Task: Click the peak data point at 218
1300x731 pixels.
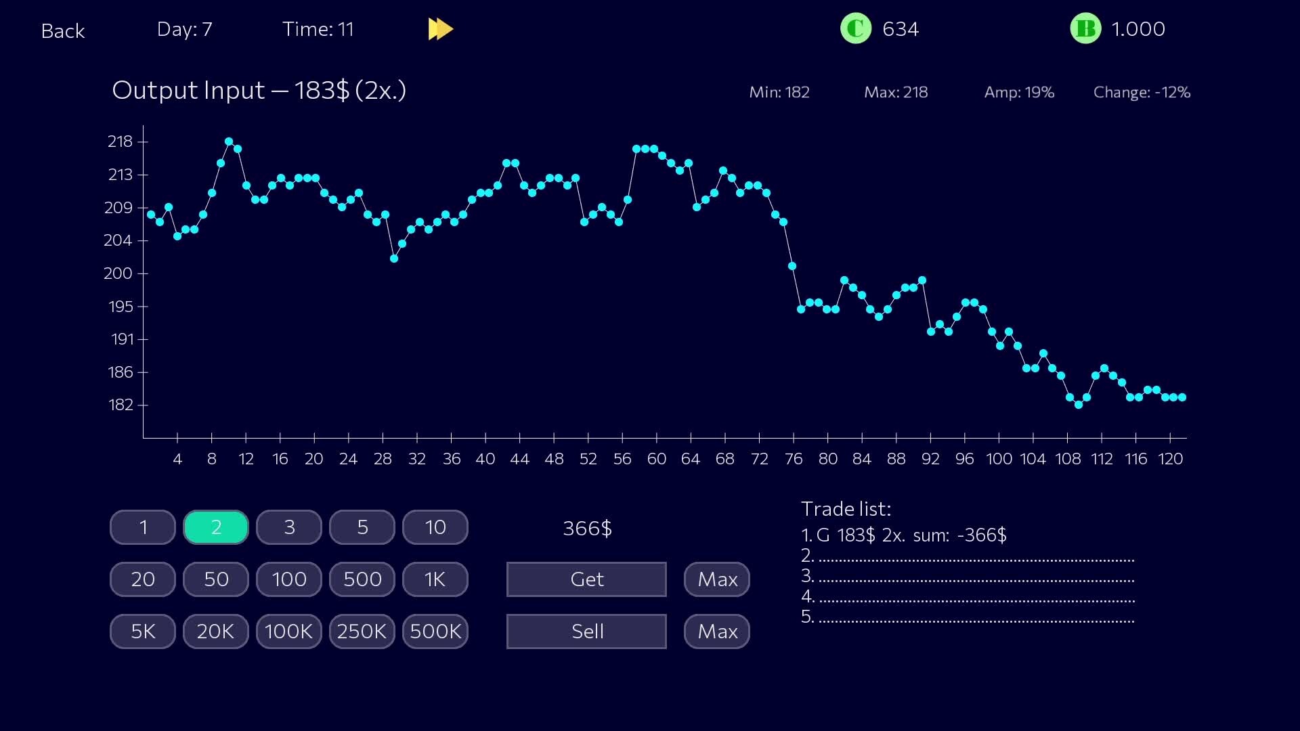Action: pyautogui.click(x=229, y=141)
